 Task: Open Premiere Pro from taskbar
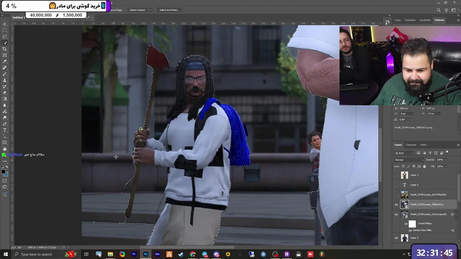click(x=134, y=254)
